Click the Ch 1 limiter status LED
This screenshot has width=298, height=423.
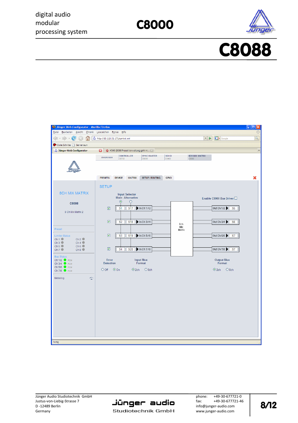[x=62, y=239]
